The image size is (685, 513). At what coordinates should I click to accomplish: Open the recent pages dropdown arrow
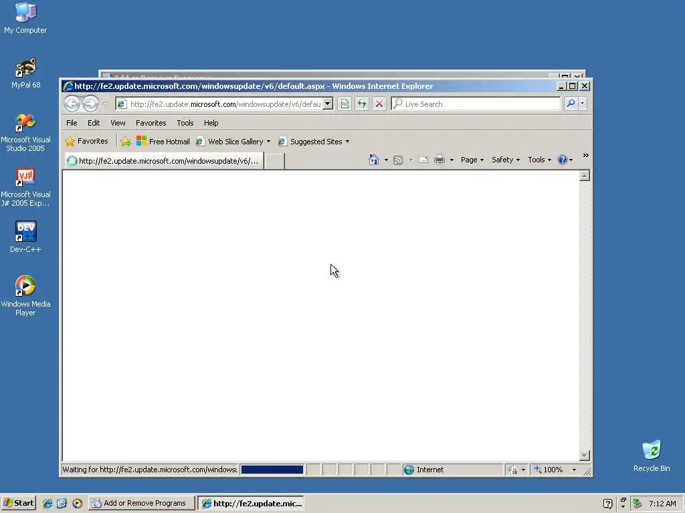[x=105, y=104]
